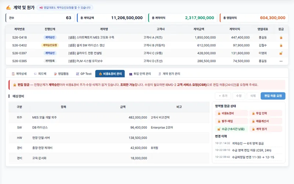Click 영업대표 column header
The width and height of the screenshot is (294, 184).
click(x=262, y=29)
